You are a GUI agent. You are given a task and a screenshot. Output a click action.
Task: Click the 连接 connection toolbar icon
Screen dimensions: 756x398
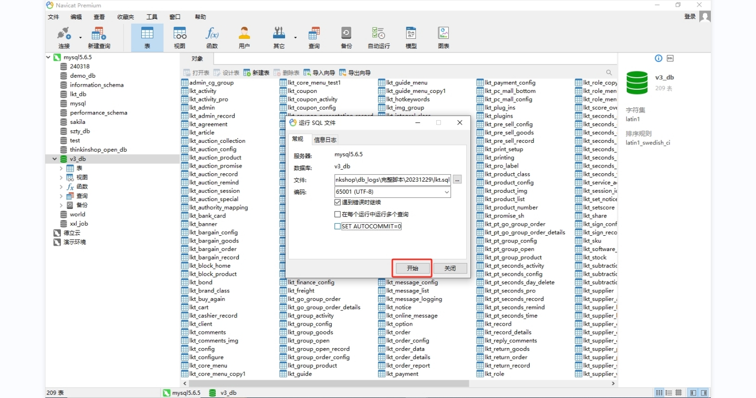64,37
